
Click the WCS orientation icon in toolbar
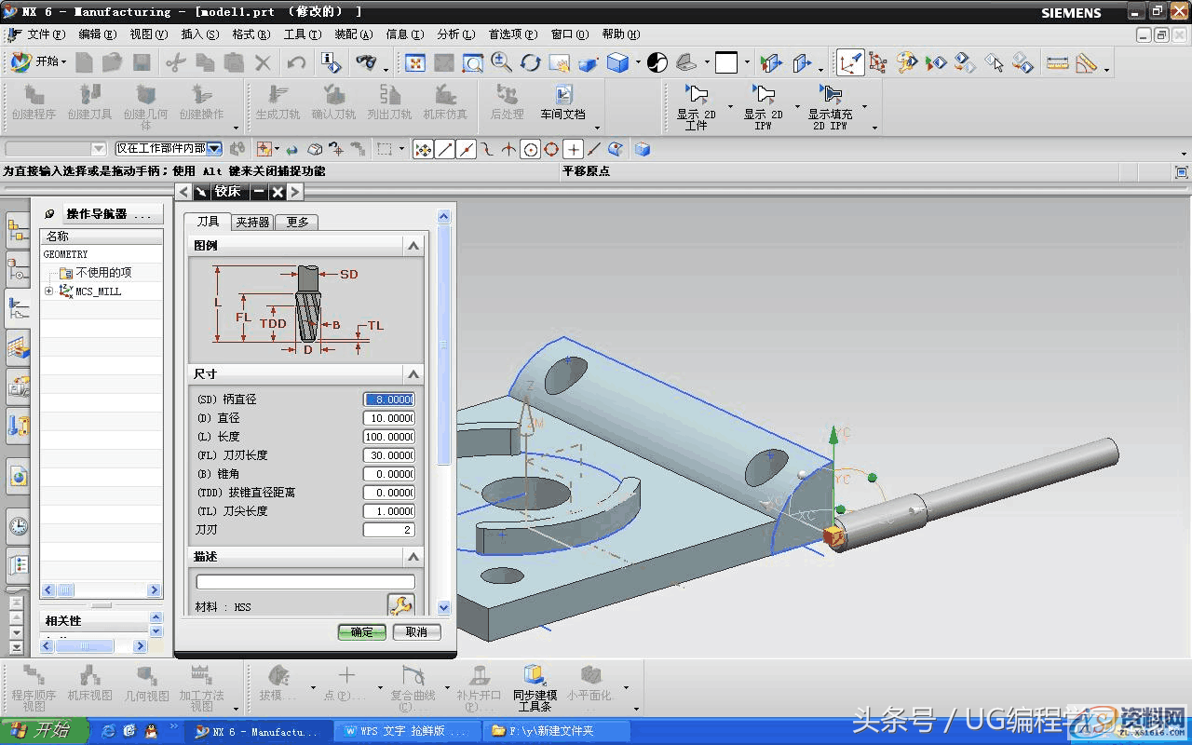coord(849,63)
